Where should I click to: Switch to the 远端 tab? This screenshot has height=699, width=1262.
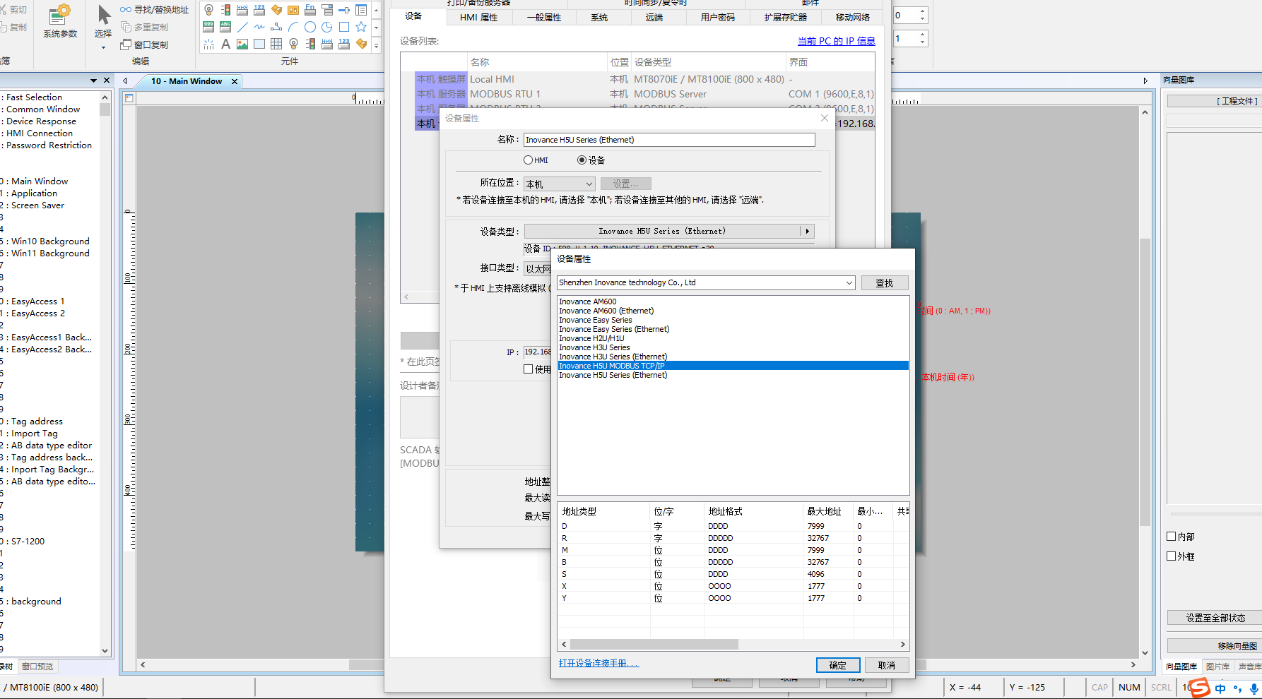pyautogui.click(x=654, y=18)
